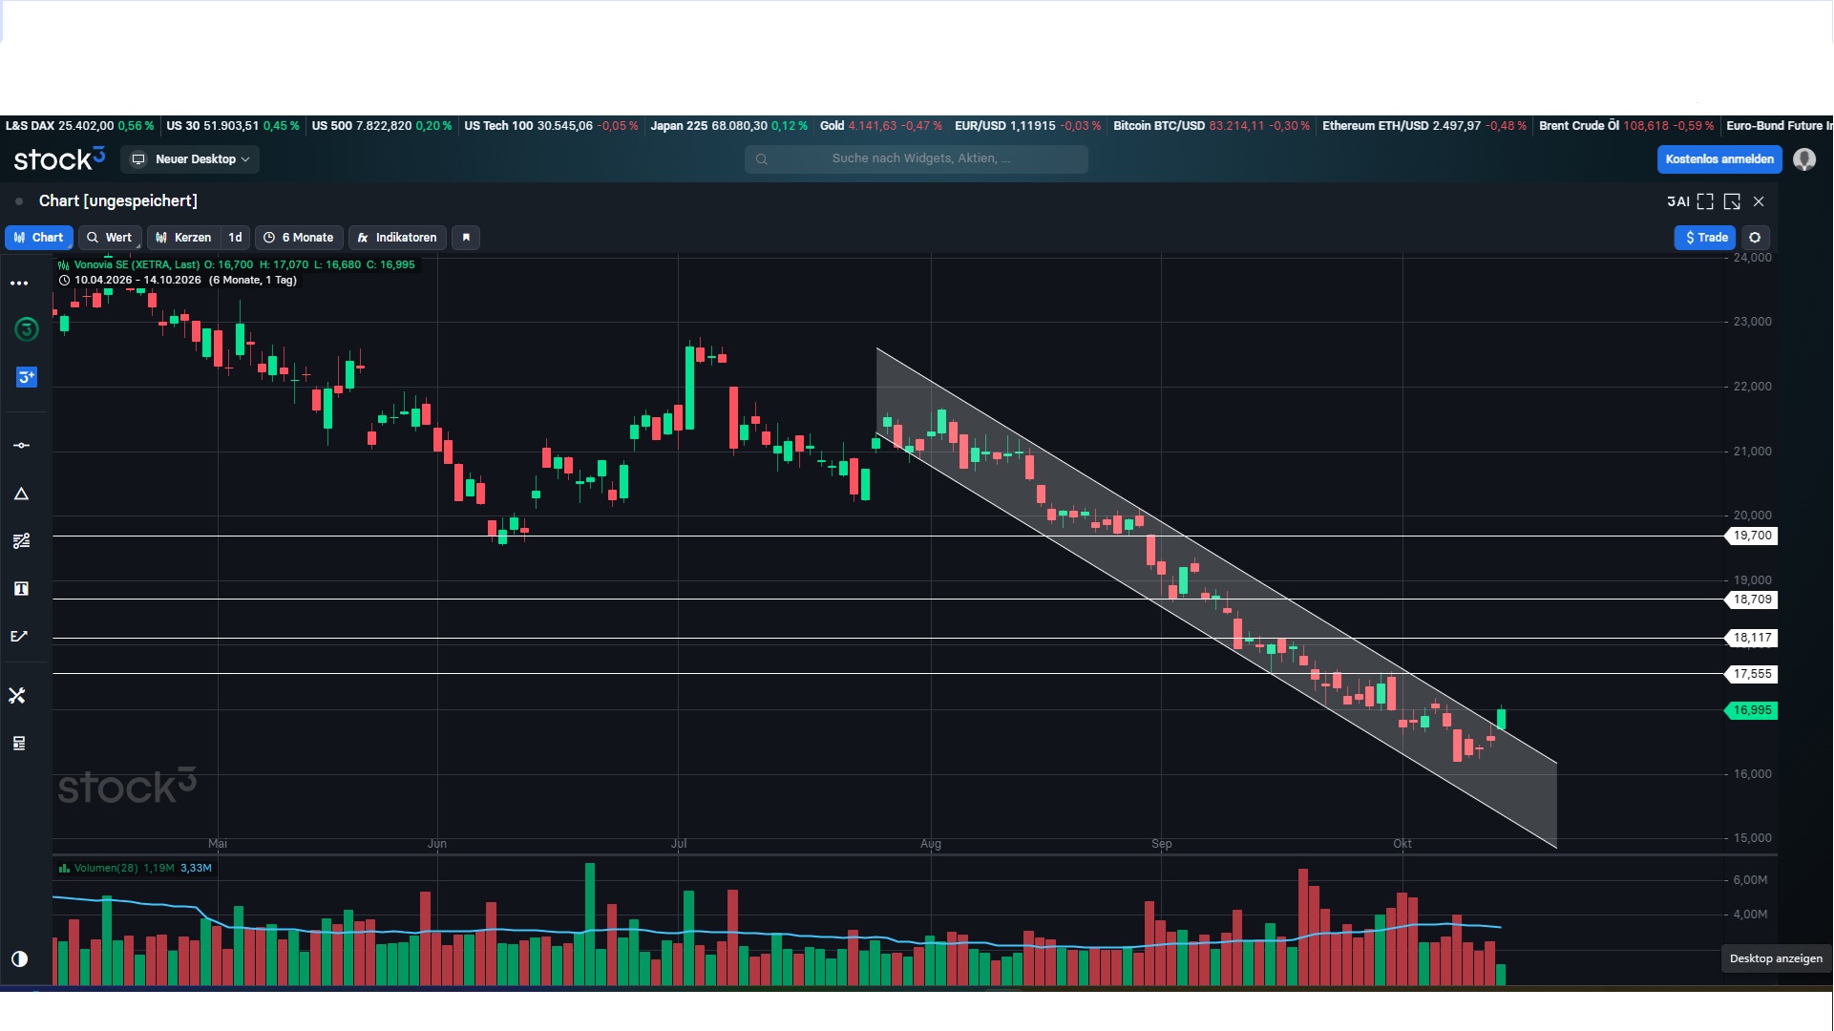Viewport: 1834px width, 1031px height.
Task: Select the Fibonacci lines drawing tool
Action: pos(21,541)
